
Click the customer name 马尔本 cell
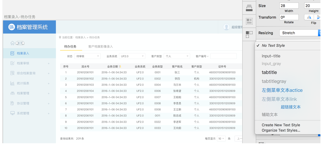tap(177, 85)
